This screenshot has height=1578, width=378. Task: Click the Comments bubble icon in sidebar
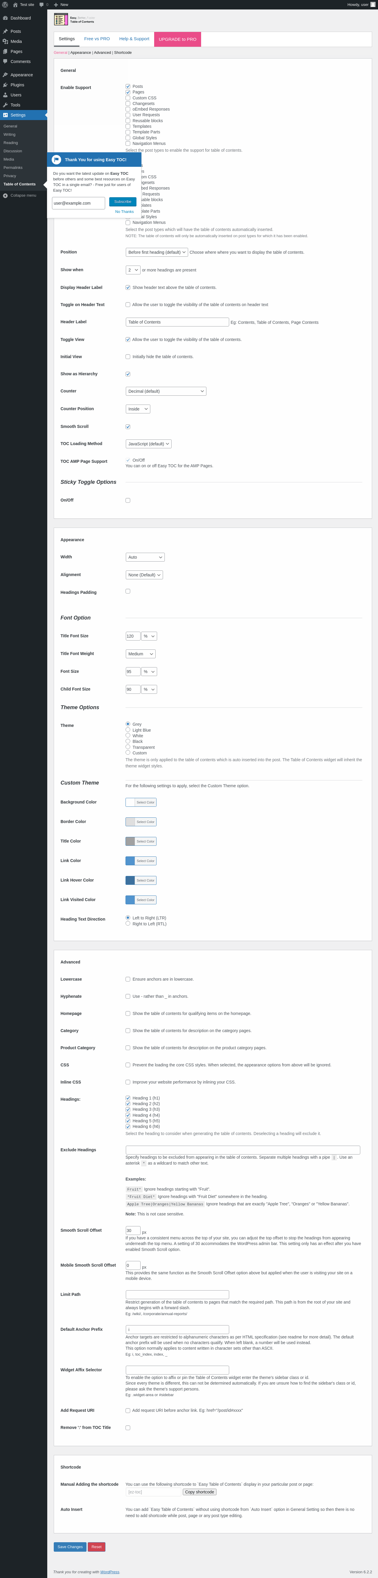click(5, 61)
